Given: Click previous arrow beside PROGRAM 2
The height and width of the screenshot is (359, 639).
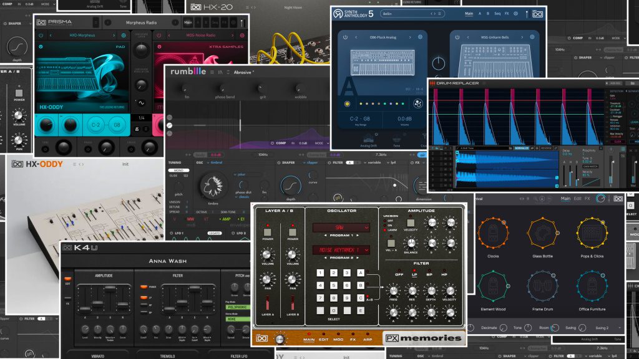Looking at the screenshot, I should point(324,257).
